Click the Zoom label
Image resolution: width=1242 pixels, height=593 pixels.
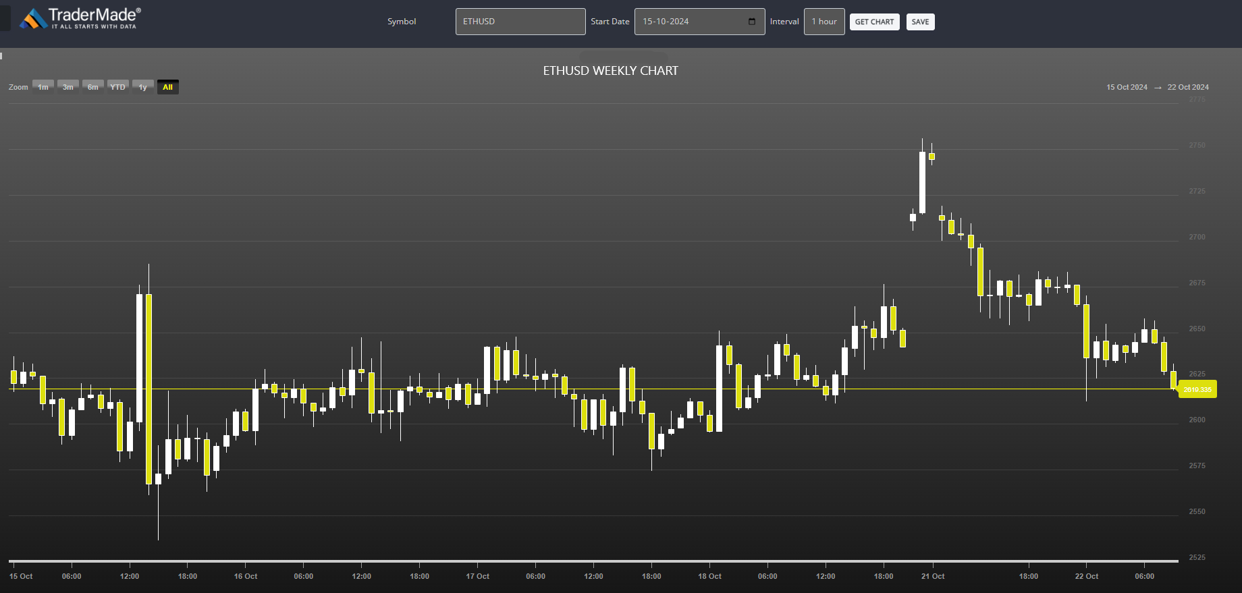[18, 87]
